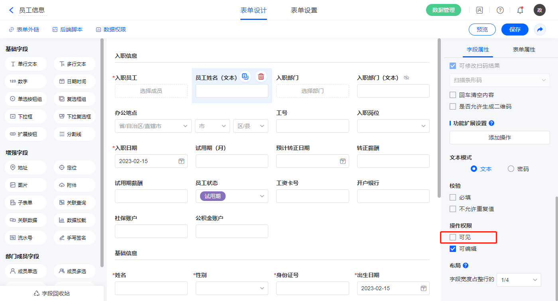Screen dimensions: 558x301
Task: Click the share arrow icon next to 保存
Action: [540, 30]
